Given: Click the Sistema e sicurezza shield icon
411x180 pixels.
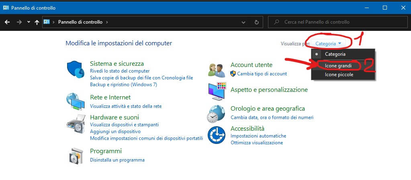Looking at the screenshot, I should click(76, 70).
